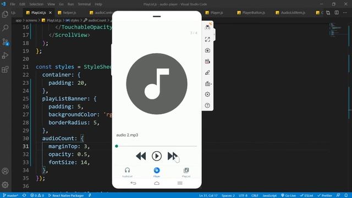The width and height of the screenshot is (352, 198).
Task: Click the Spaces: 2 indentation setting
Action: tap(228, 196)
